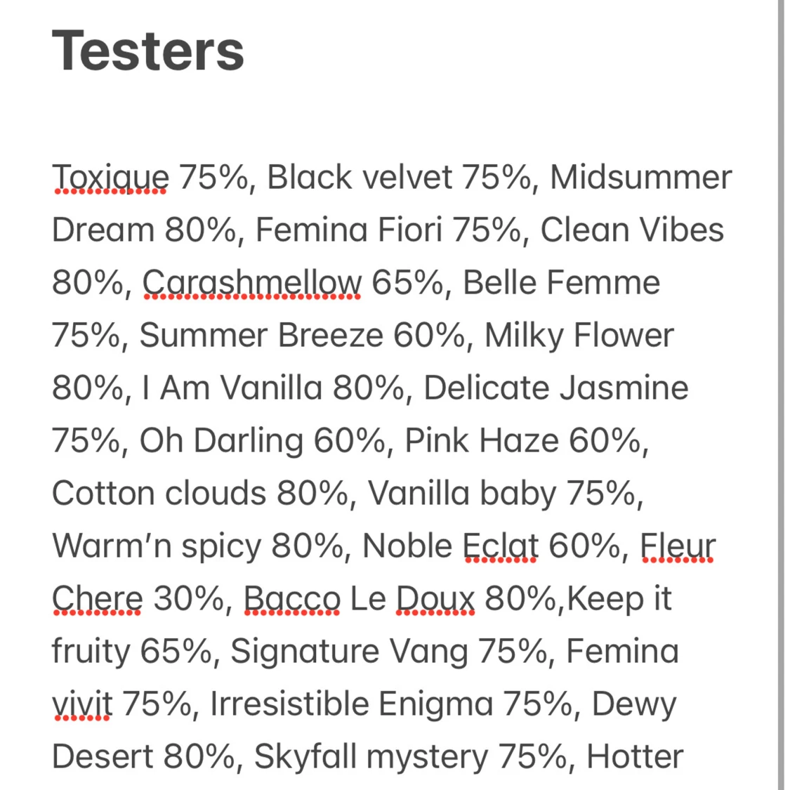Click the red-underlined word "Chere"
The width and height of the screenshot is (790, 790).
(x=97, y=599)
